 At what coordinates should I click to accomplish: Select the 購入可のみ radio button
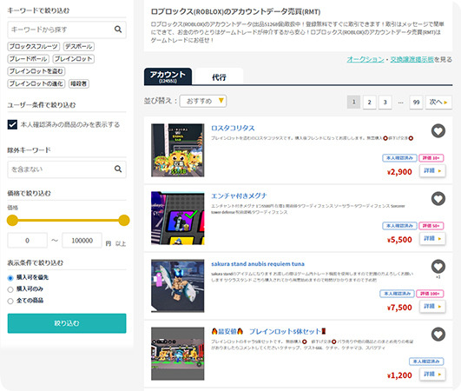(10, 289)
